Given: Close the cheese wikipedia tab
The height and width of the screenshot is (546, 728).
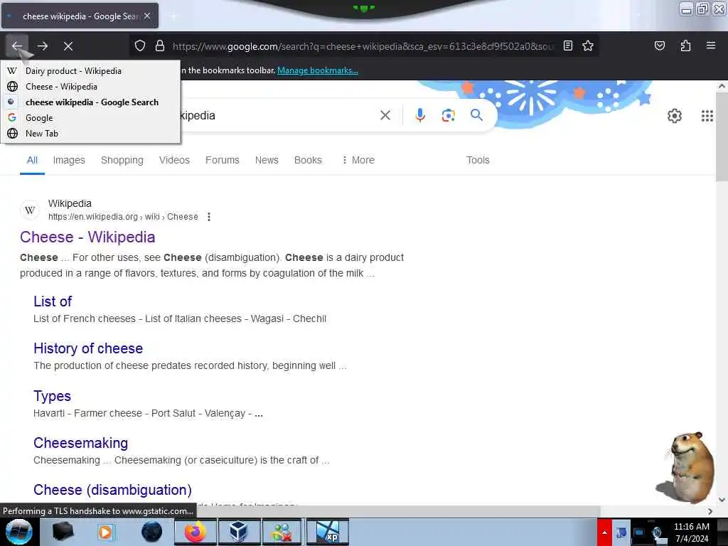Looking at the screenshot, I should (x=147, y=16).
